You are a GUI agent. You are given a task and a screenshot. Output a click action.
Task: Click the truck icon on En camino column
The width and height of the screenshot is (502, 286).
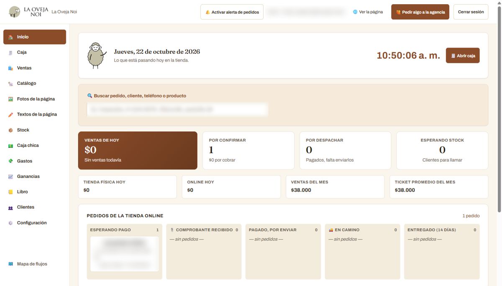click(331, 230)
